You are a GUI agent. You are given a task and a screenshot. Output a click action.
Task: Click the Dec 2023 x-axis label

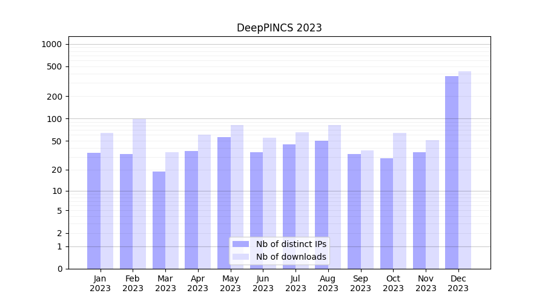coord(458,283)
